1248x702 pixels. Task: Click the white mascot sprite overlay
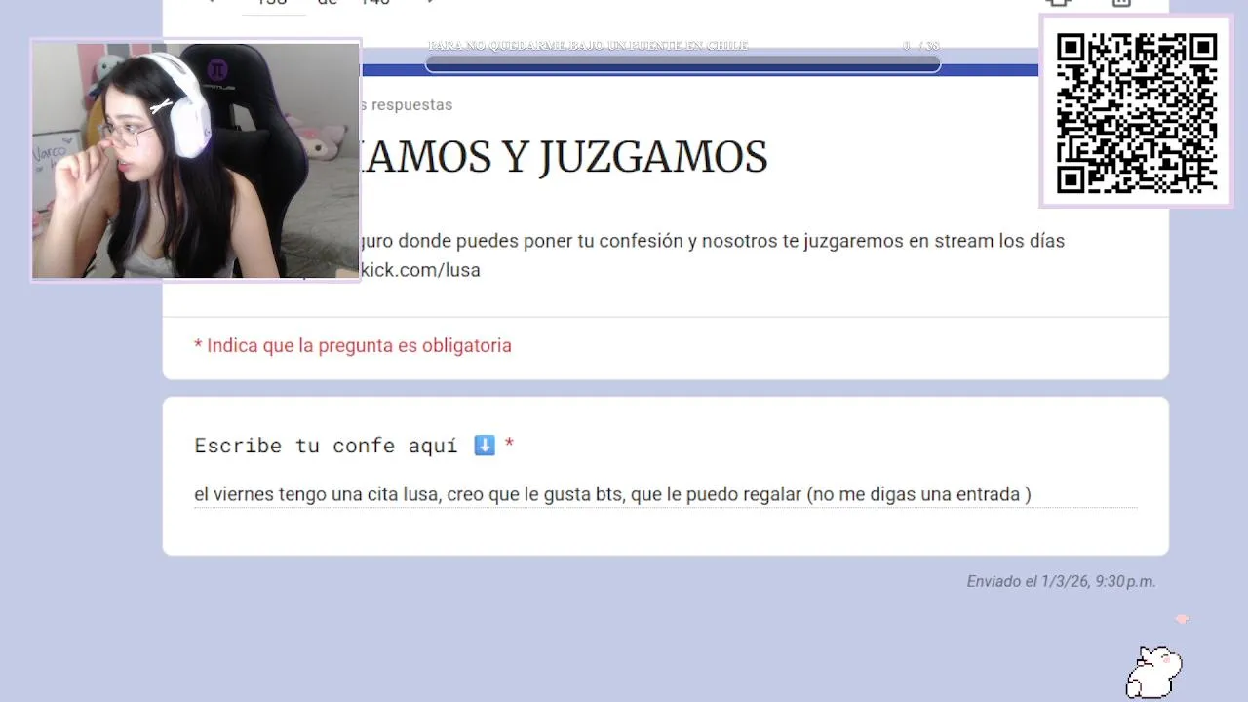(1154, 672)
